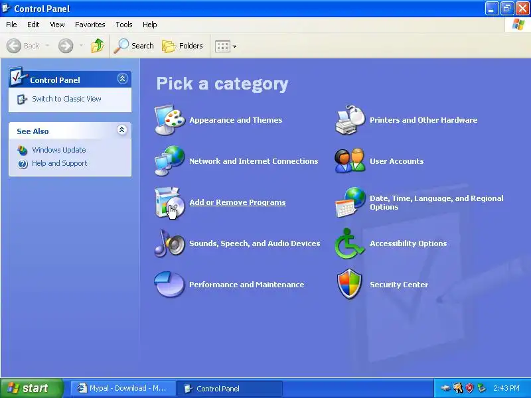
Task: Open the Views dropdown arrow
Action: (x=235, y=46)
